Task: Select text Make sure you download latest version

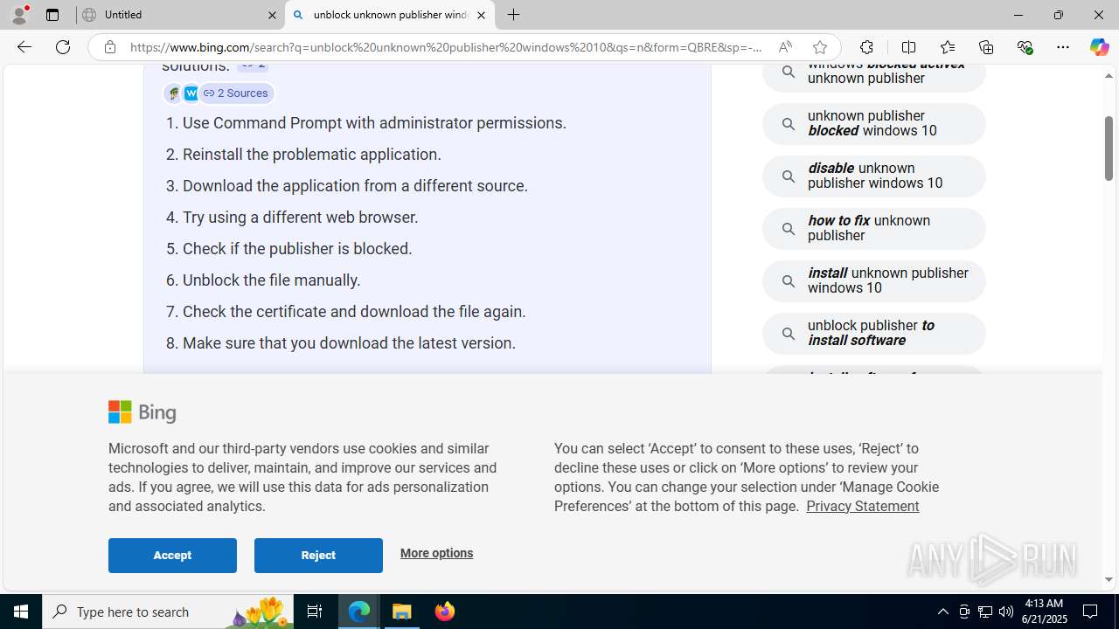Action: click(x=349, y=343)
